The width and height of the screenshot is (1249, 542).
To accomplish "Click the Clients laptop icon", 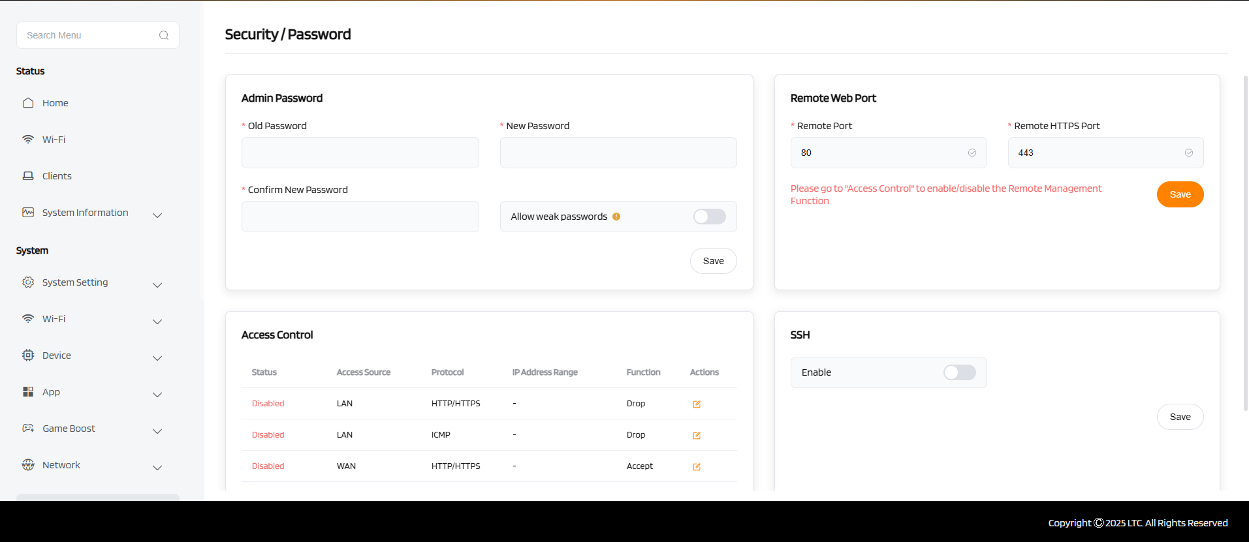I will point(28,176).
